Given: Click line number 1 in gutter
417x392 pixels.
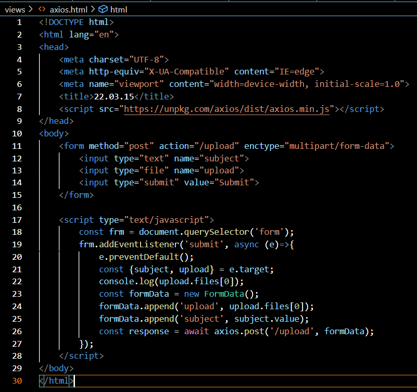Looking at the screenshot, I should tap(19, 22).
